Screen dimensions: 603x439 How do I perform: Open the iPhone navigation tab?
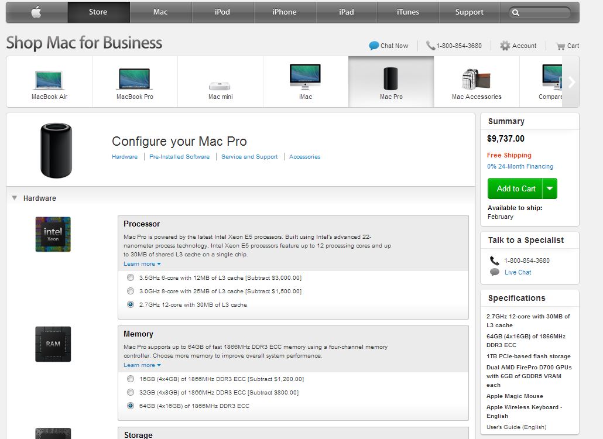(285, 12)
